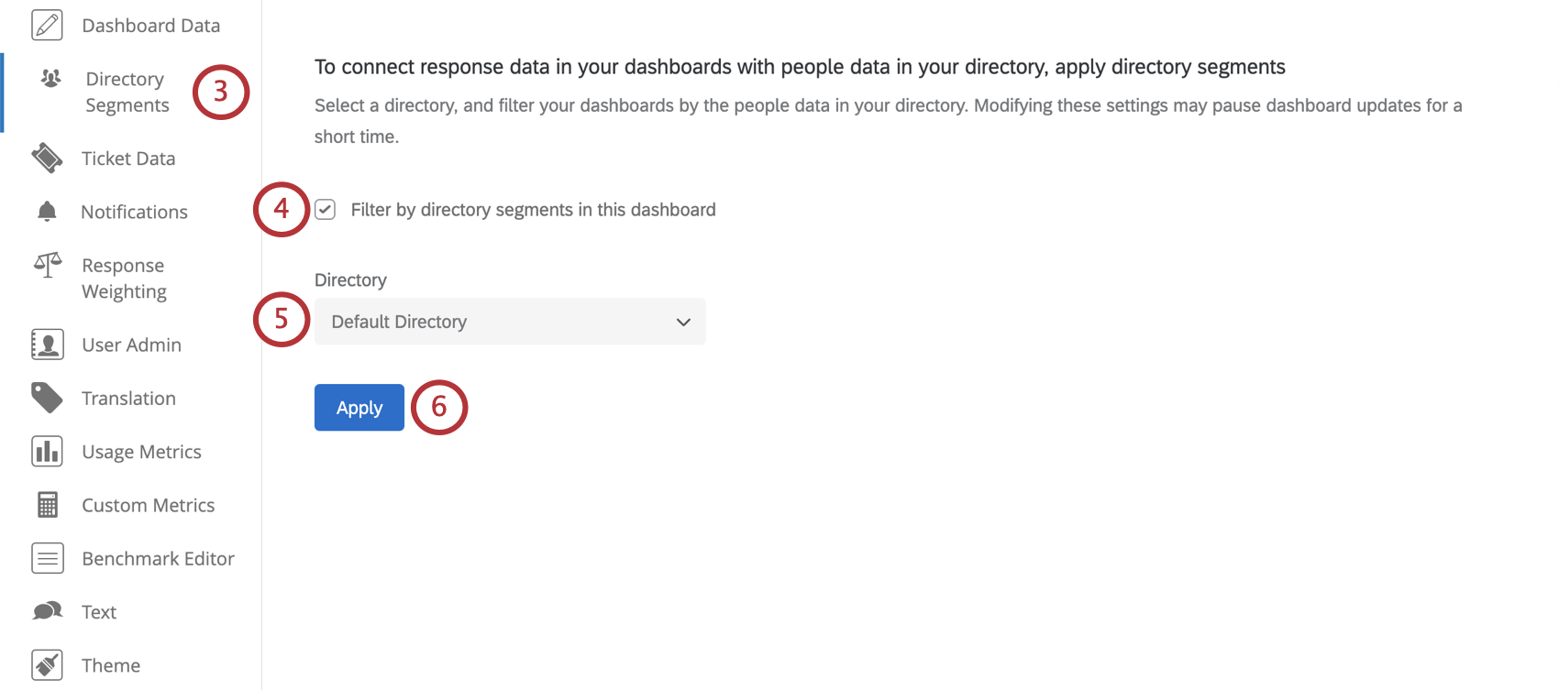Screen dimensions: 1559x690
Task: Click the Ticket Data ticket icon
Action: 47,158
